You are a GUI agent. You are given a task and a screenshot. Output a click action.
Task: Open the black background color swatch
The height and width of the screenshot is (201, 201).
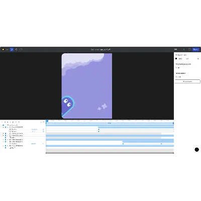click(176, 59)
